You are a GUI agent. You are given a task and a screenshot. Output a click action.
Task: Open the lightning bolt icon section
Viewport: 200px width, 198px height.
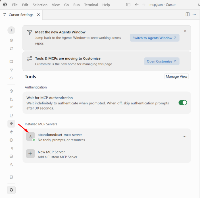click(x=11, y=132)
